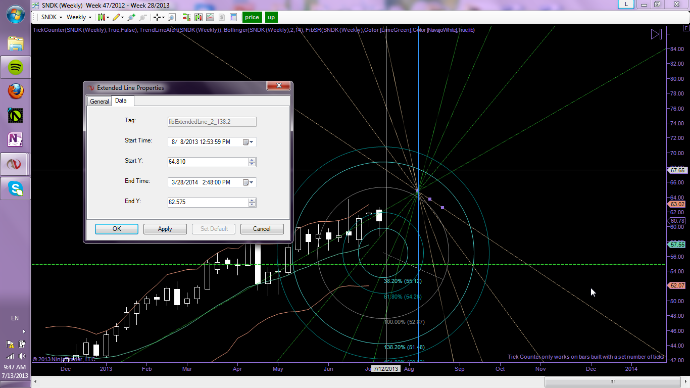Open the indicators line-chart icon
690x388 pixels.
click(x=210, y=17)
